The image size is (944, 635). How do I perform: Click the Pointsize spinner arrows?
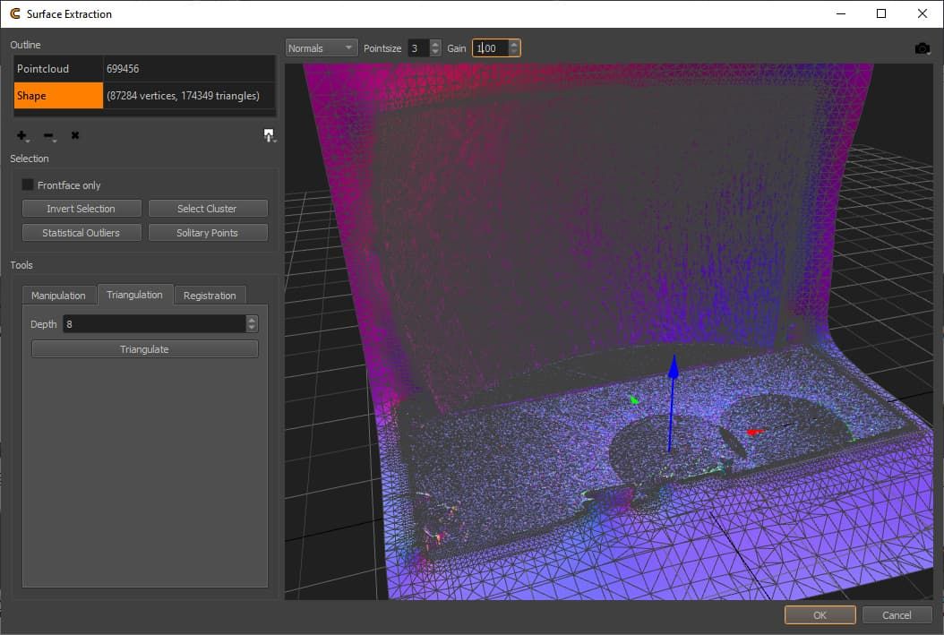click(x=435, y=48)
